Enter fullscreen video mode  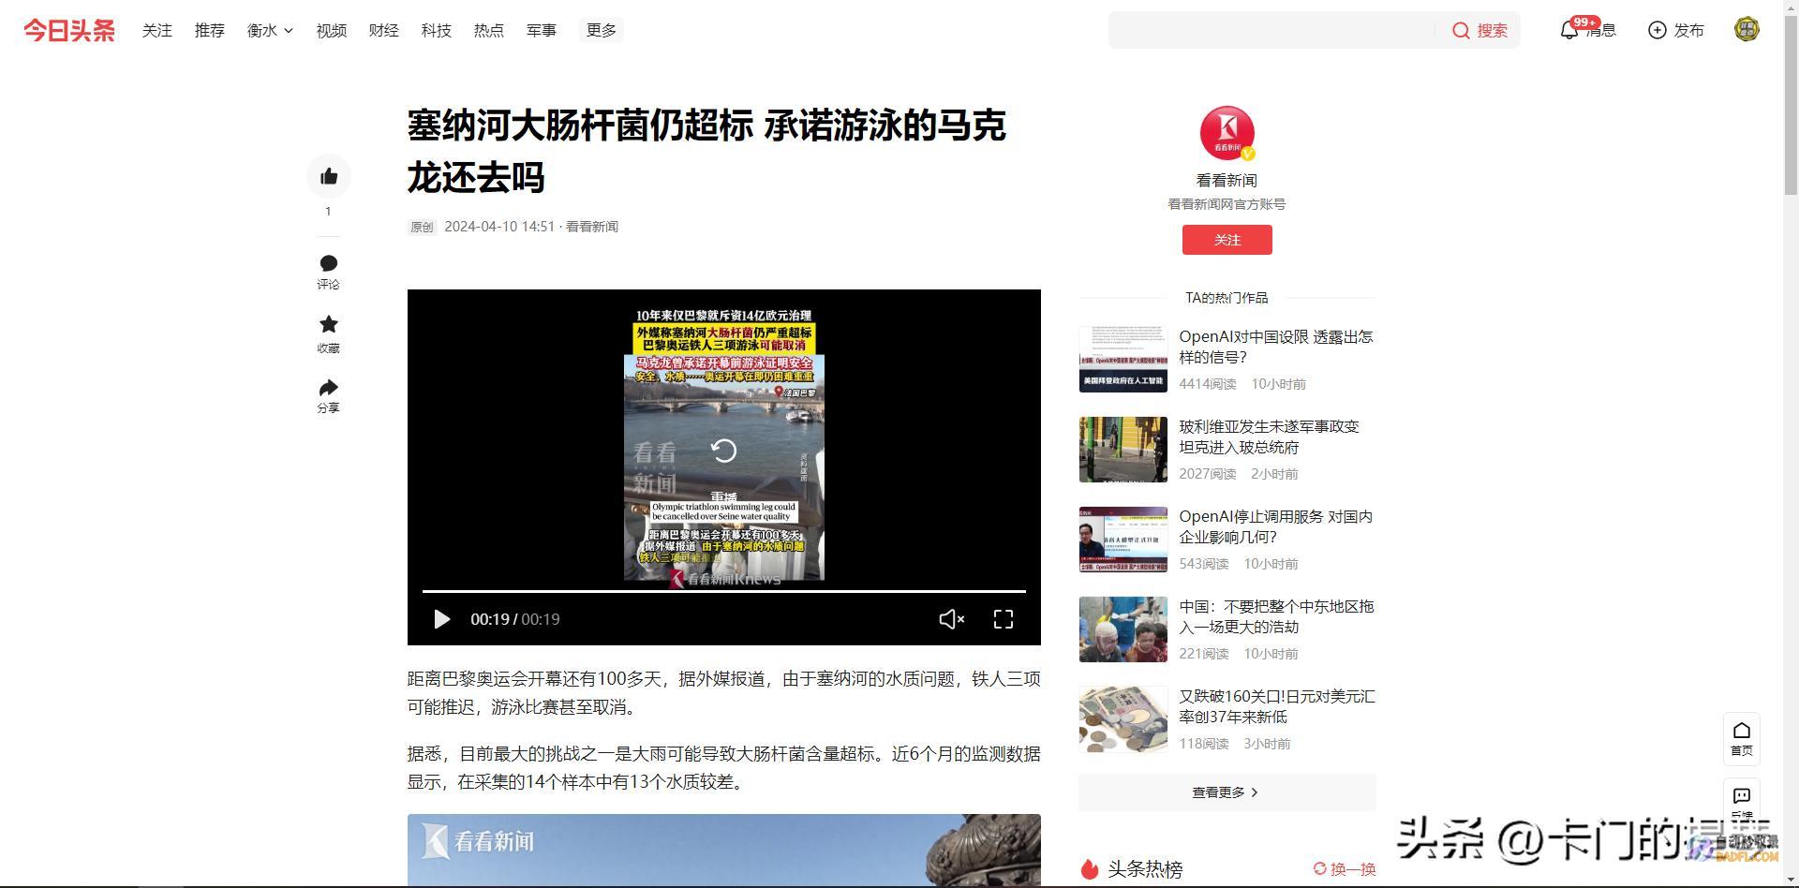tap(1004, 619)
